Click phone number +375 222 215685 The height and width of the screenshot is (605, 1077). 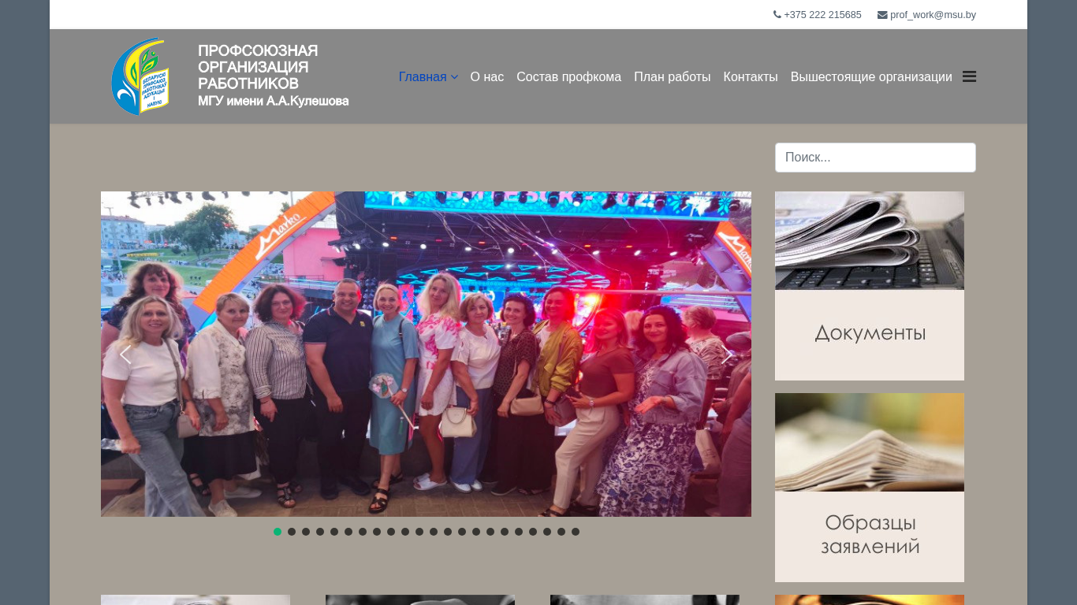click(822, 15)
